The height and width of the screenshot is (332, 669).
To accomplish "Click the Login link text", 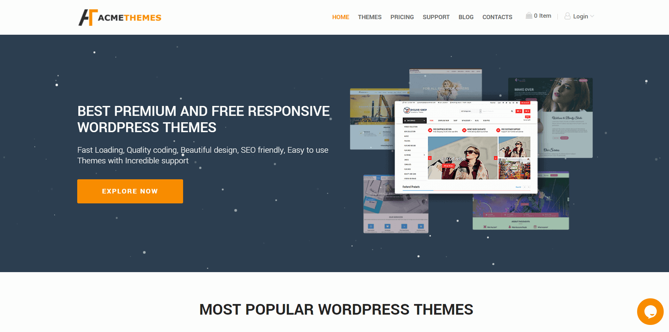I will pyautogui.click(x=580, y=16).
